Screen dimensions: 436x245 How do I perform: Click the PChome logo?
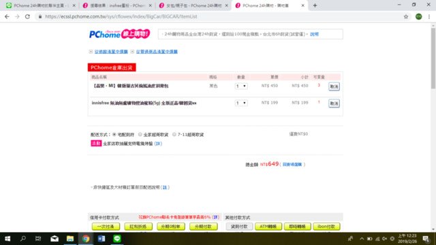tap(120, 34)
